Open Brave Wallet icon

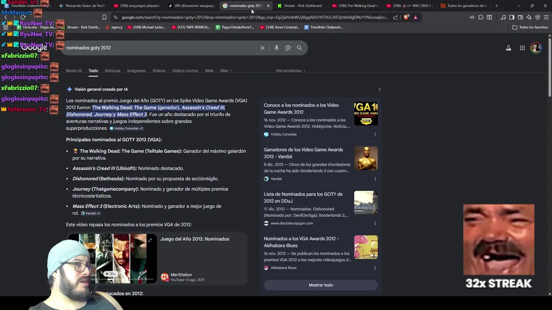point(521,17)
